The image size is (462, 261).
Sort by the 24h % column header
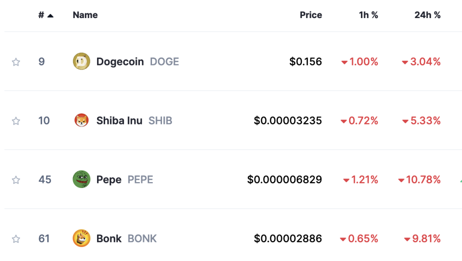coord(428,15)
